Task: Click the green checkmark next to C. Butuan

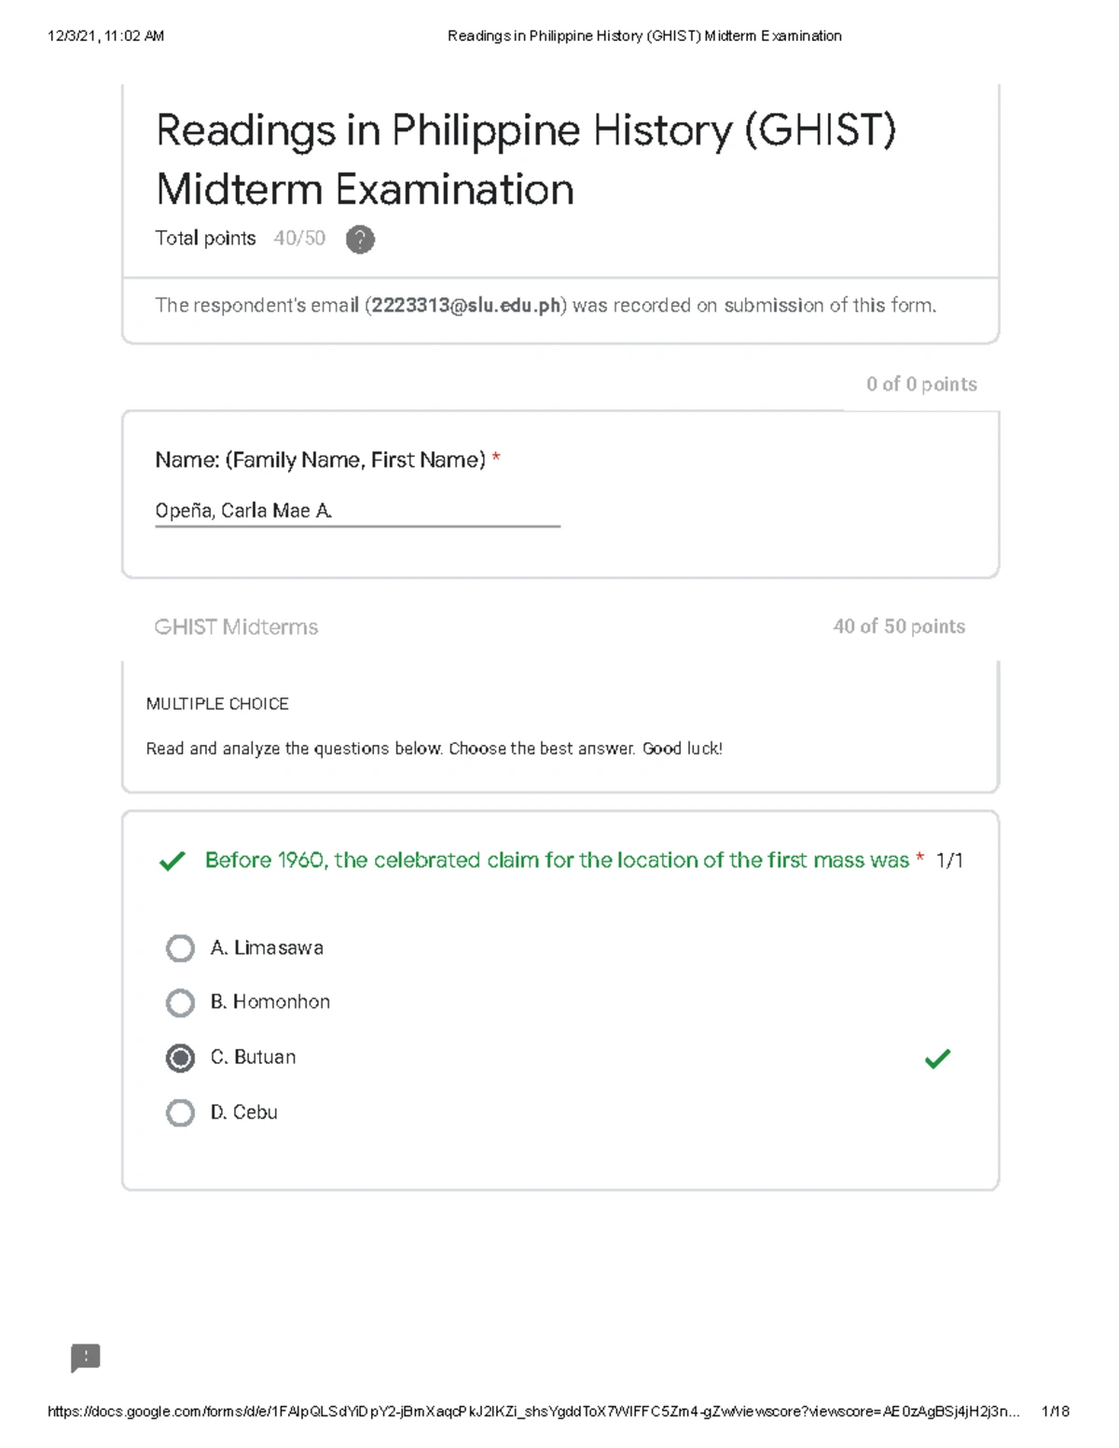Action: 937,1058
